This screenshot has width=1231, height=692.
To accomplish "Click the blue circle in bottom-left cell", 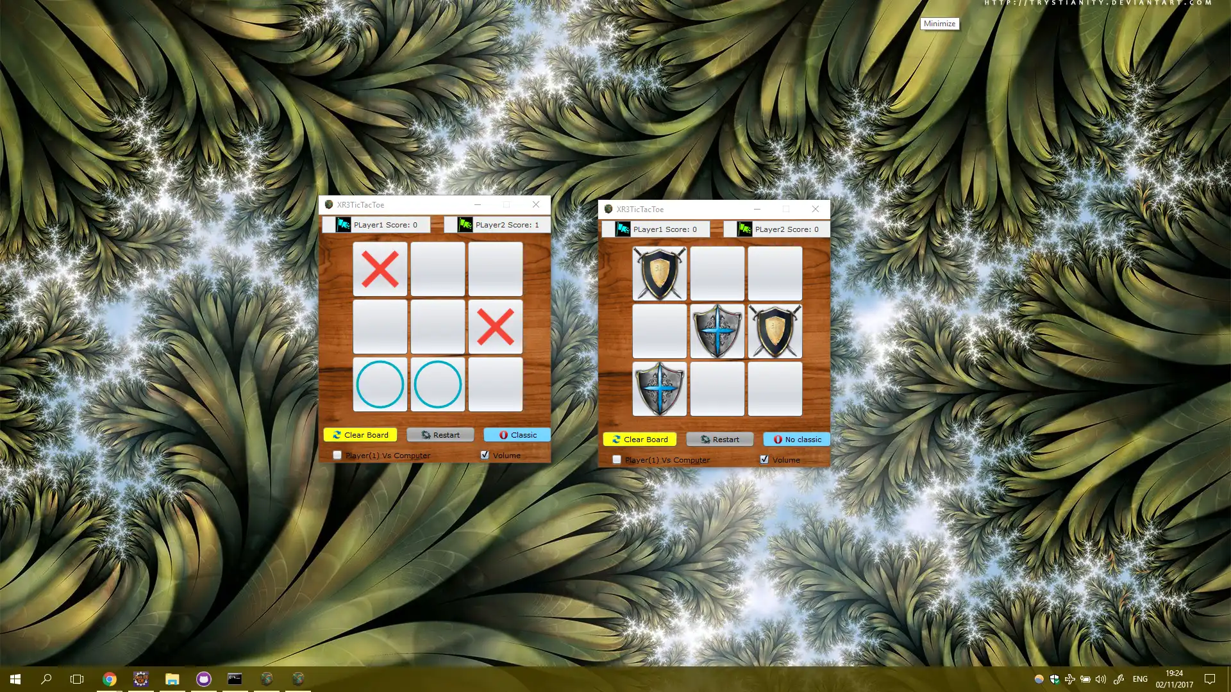I will 380,384.
